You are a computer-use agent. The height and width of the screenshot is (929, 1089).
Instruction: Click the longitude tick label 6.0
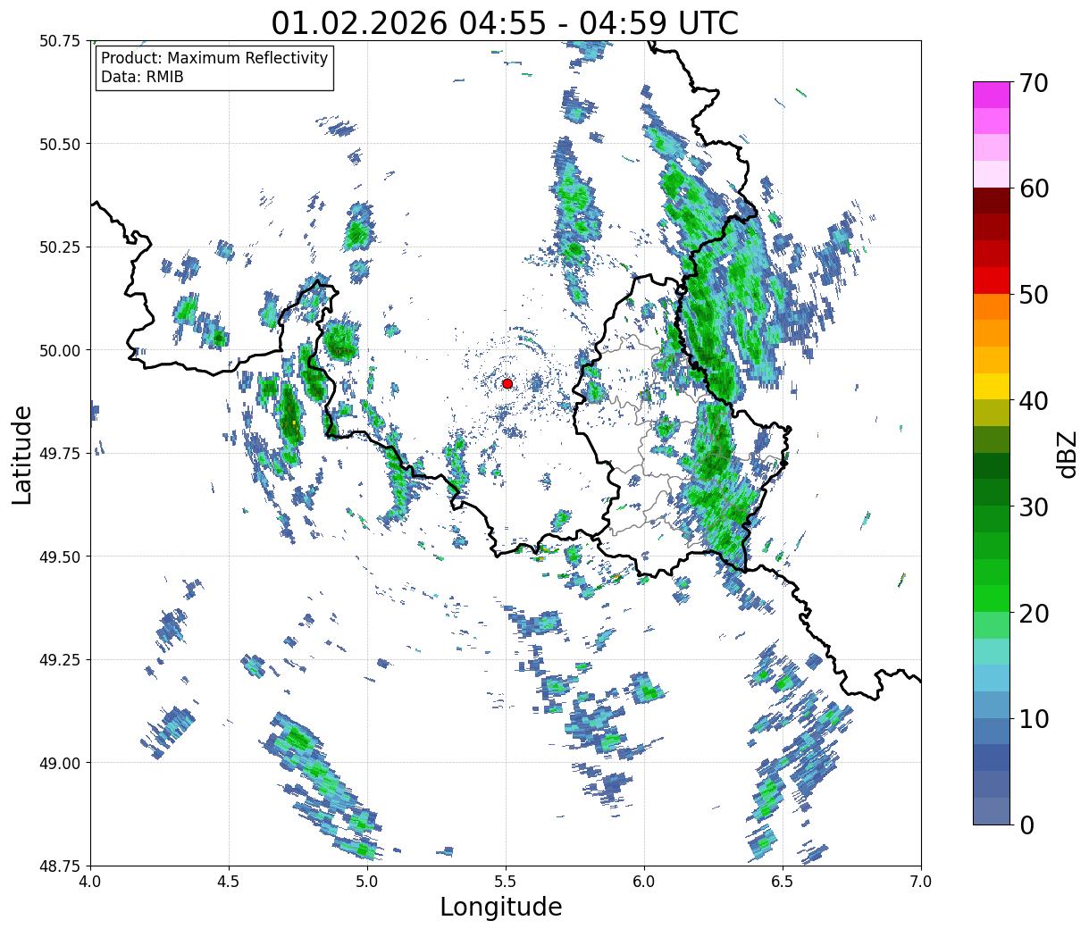(644, 882)
